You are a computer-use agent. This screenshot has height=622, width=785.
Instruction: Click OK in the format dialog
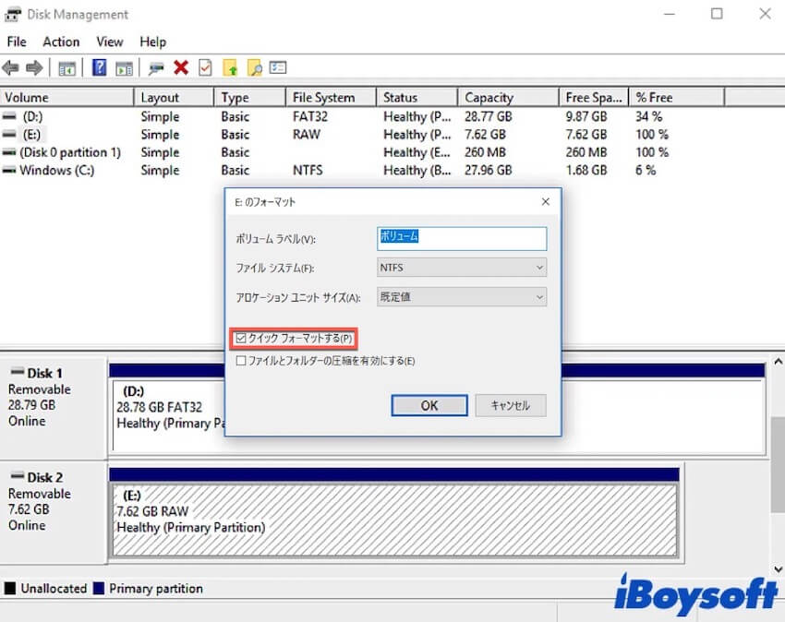tap(429, 405)
